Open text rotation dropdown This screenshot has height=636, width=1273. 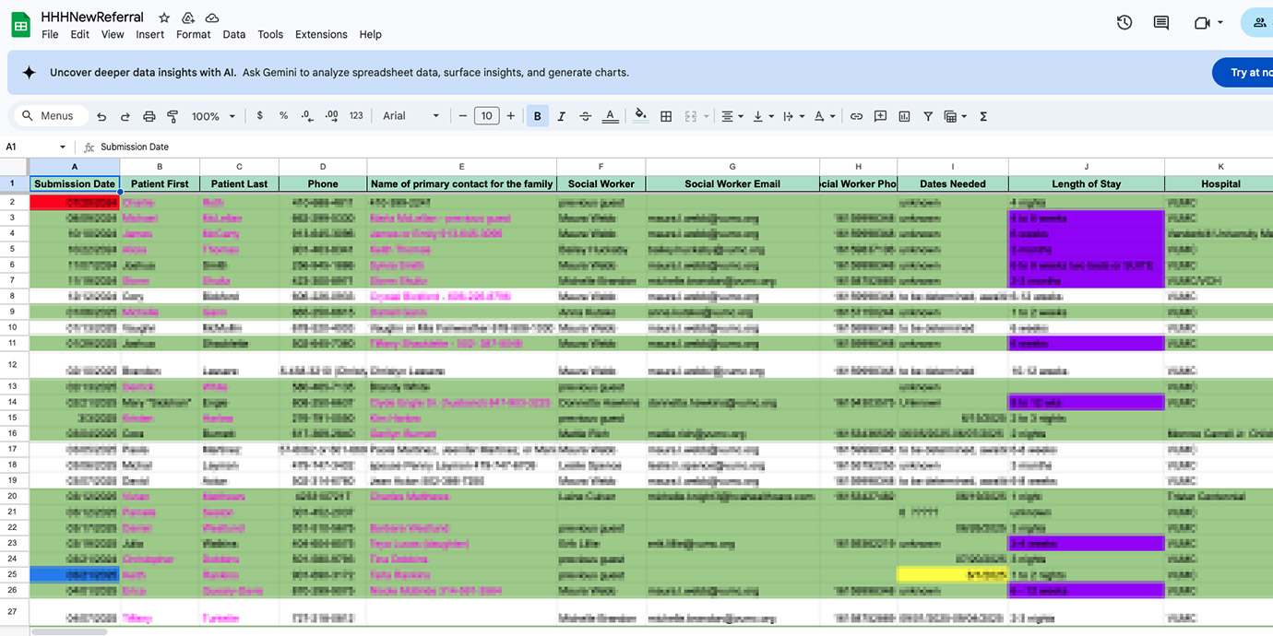pyautogui.click(x=825, y=116)
